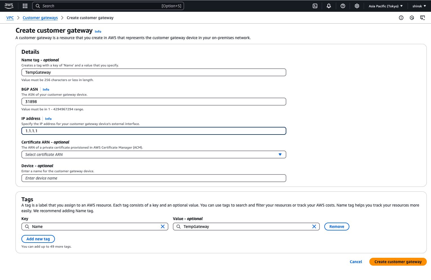Open Customer gateways breadcrumb link
Screen dimensions: 431x280
coord(40,18)
